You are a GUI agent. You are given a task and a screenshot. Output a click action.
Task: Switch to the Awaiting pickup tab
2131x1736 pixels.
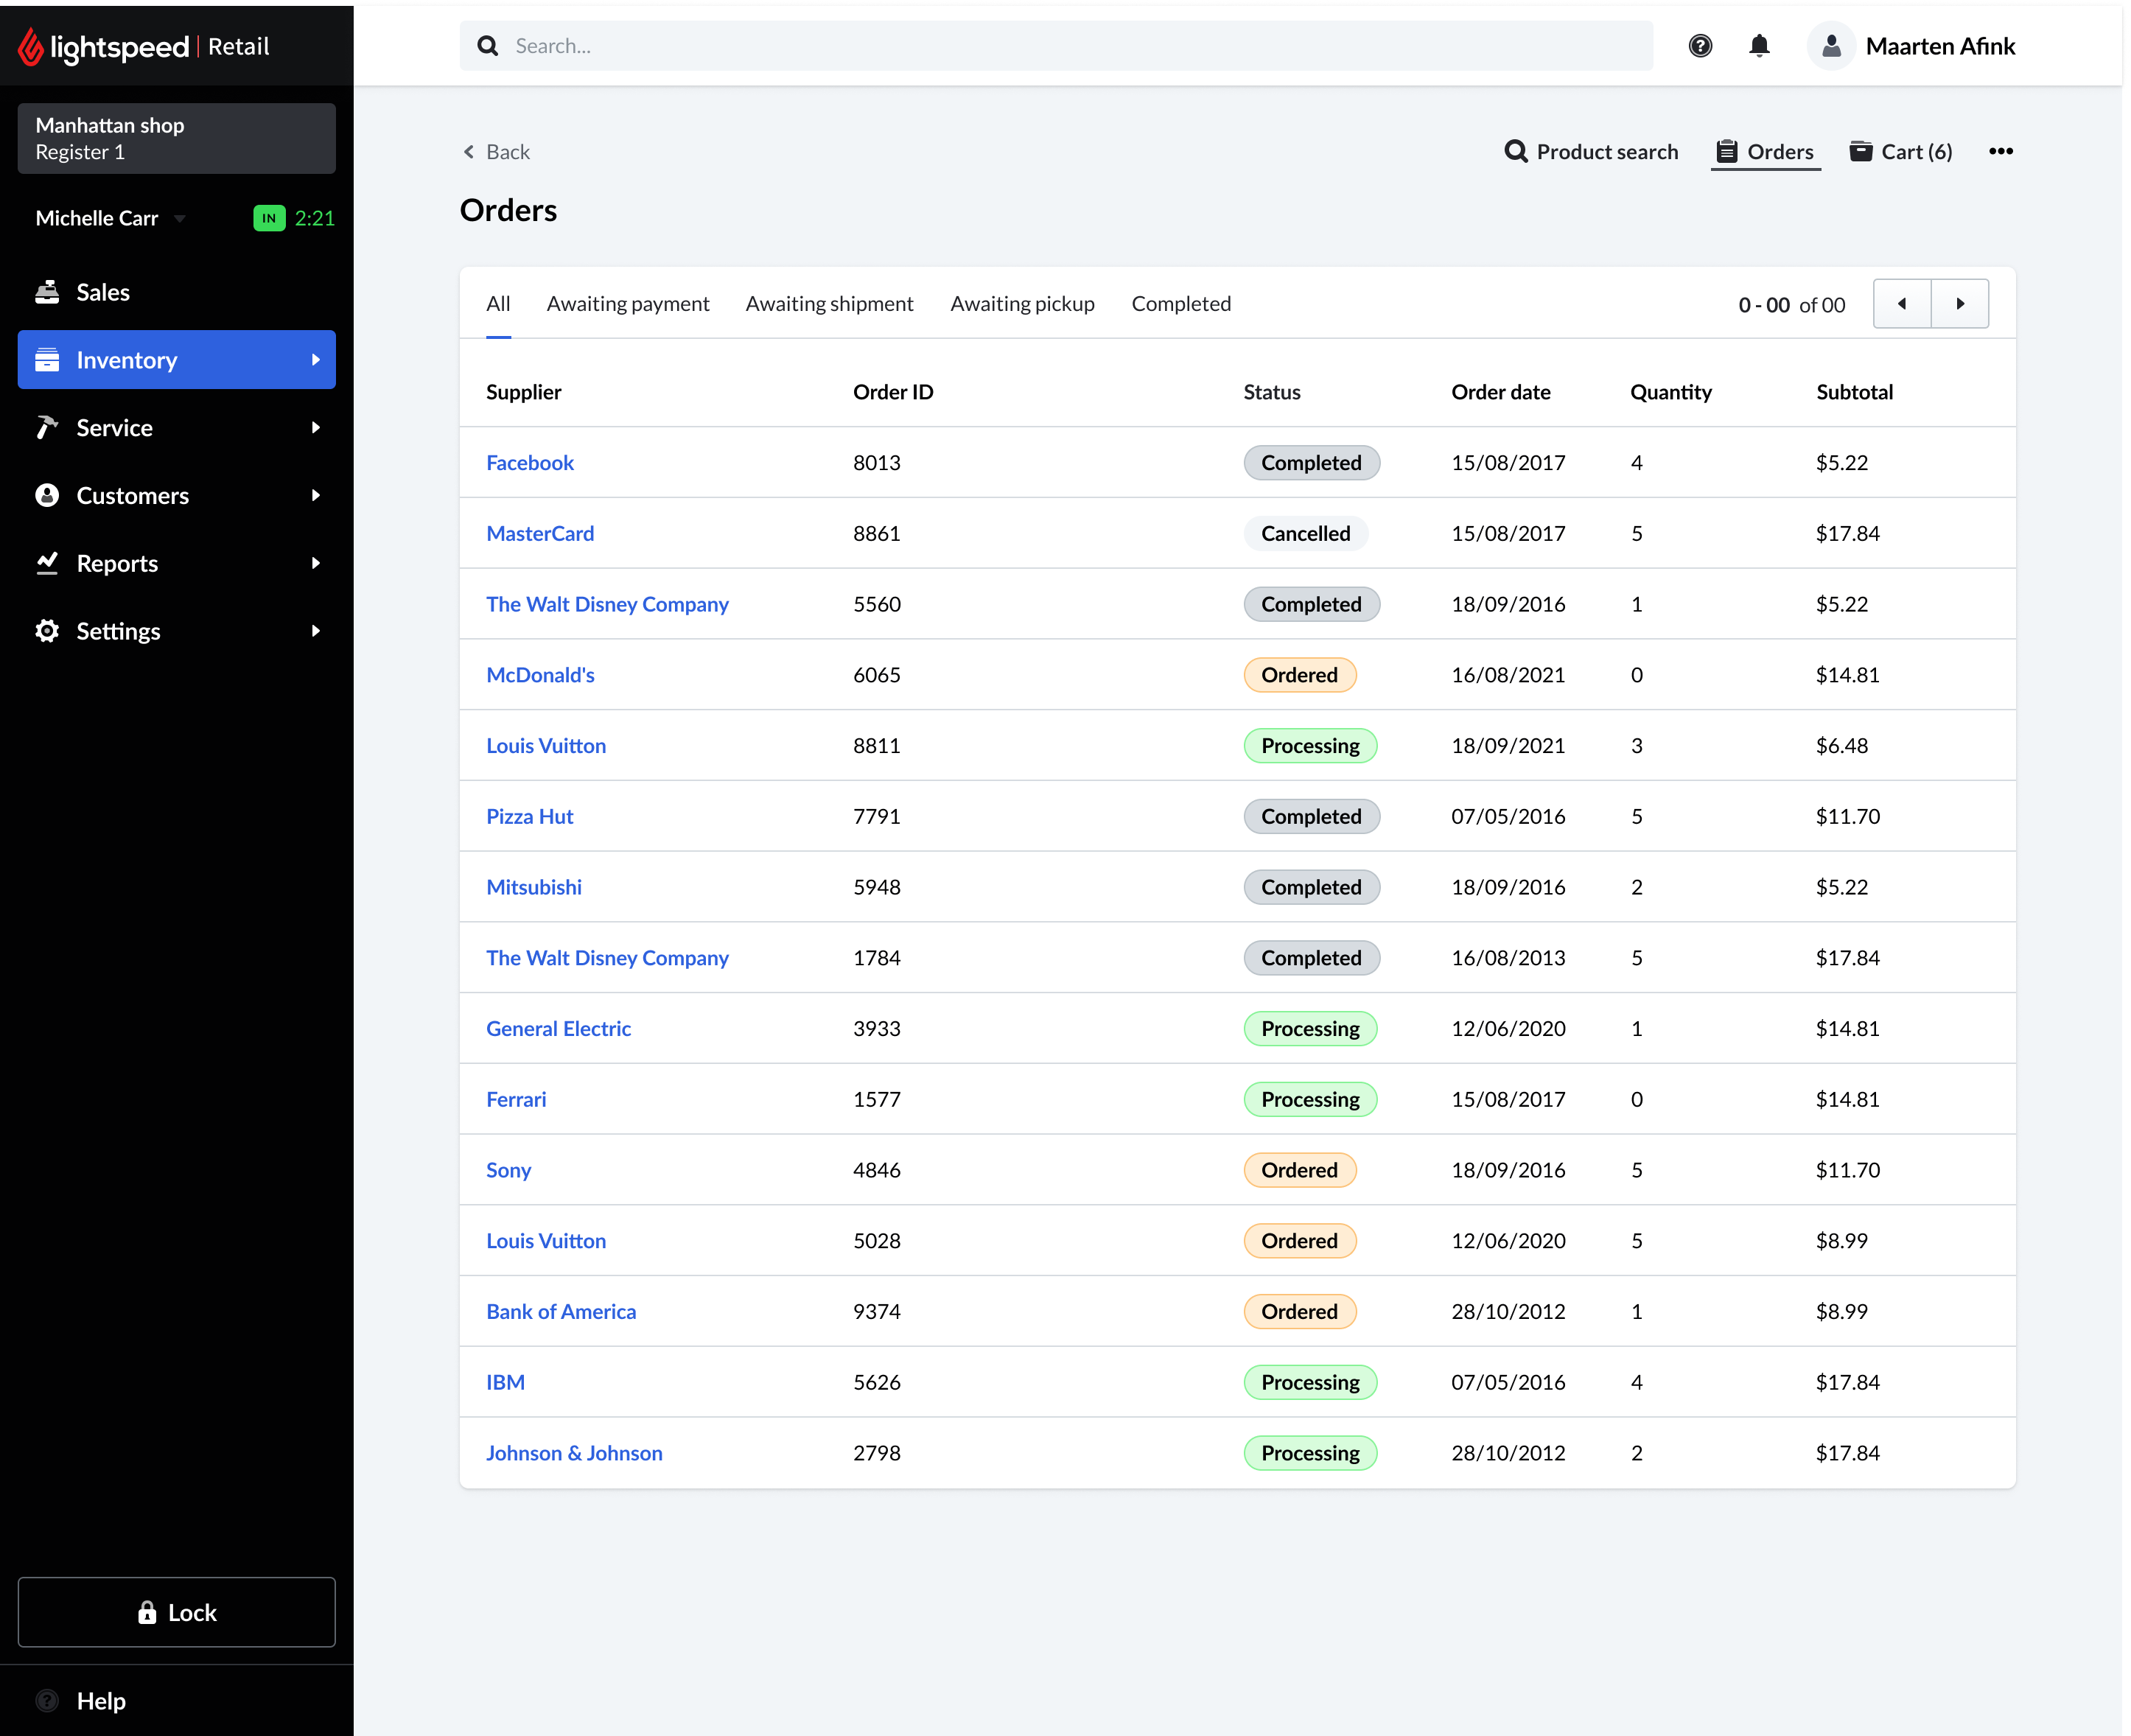1022,304
